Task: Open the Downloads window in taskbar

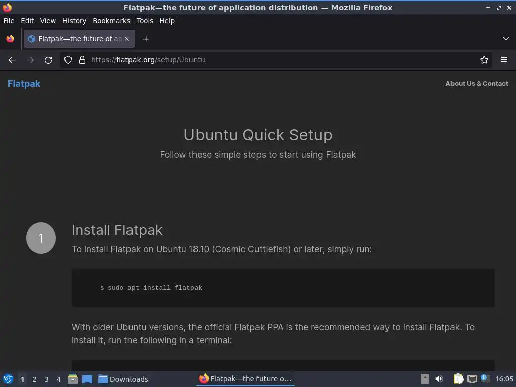Action: click(x=123, y=379)
